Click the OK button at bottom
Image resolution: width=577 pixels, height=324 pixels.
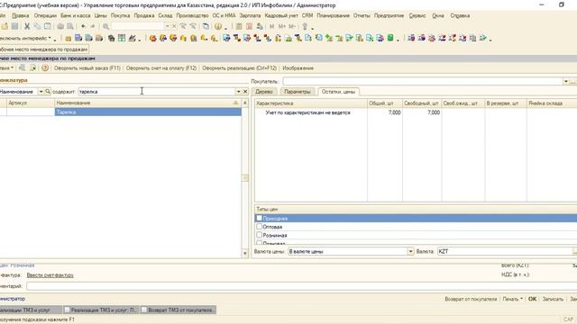(x=532, y=299)
